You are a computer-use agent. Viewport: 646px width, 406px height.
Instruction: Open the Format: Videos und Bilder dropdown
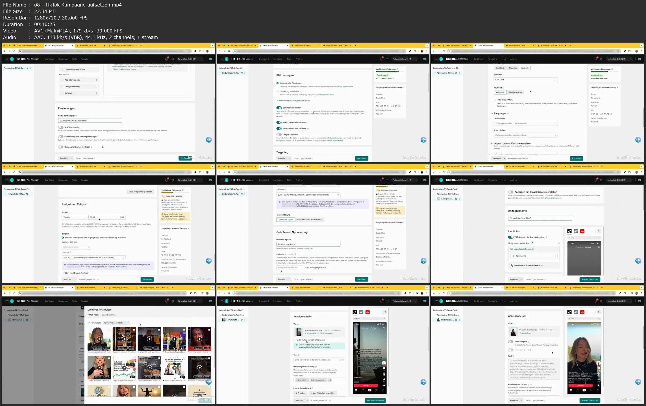(x=116, y=323)
